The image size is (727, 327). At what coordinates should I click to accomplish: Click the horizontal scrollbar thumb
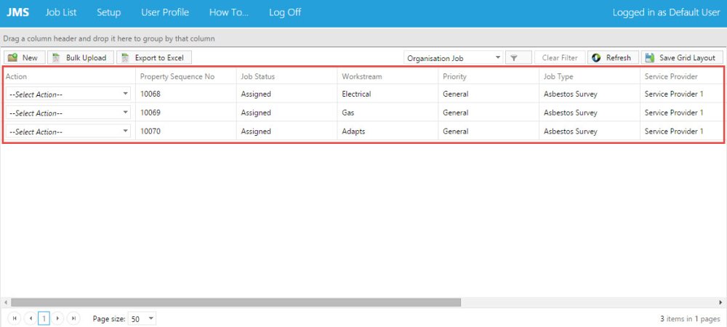pos(236,302)
